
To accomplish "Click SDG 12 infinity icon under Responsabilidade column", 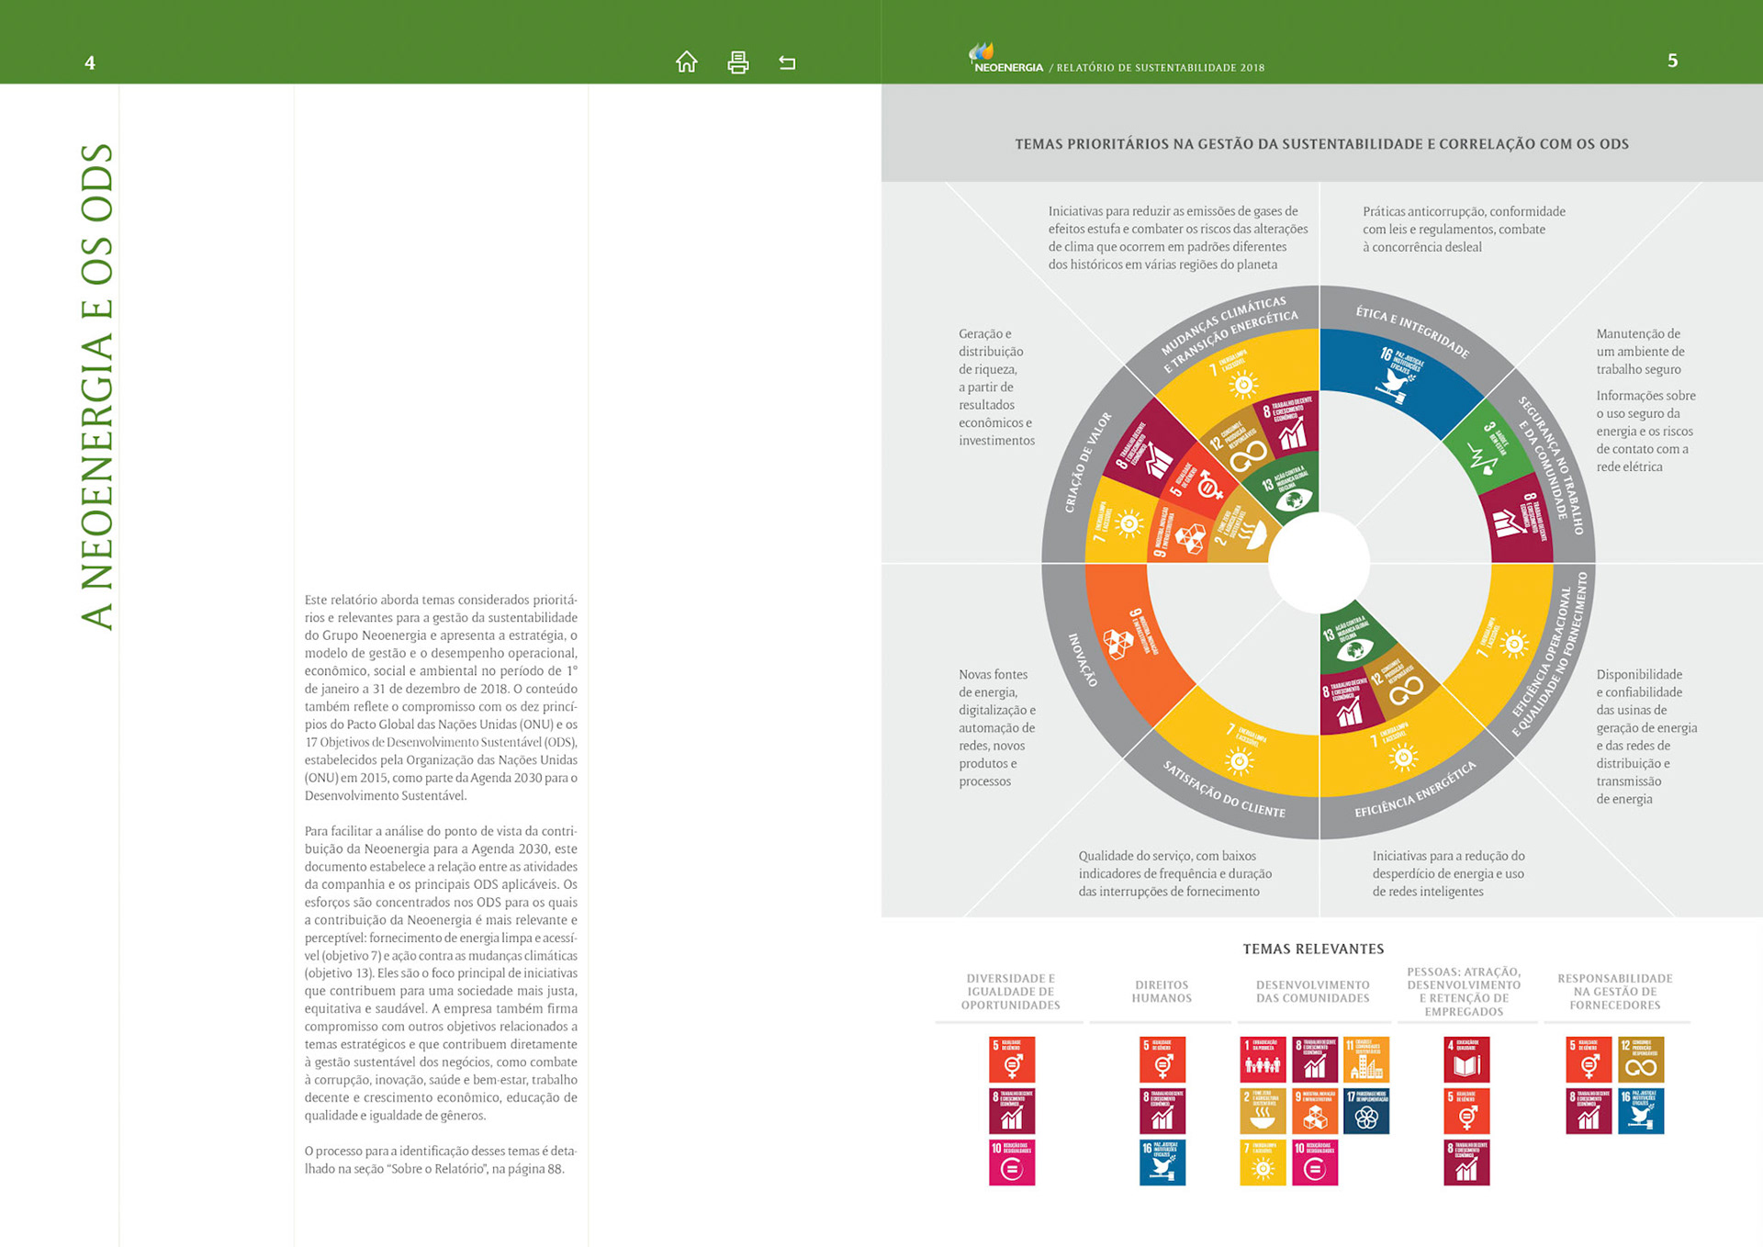I will (1641, 1059).
